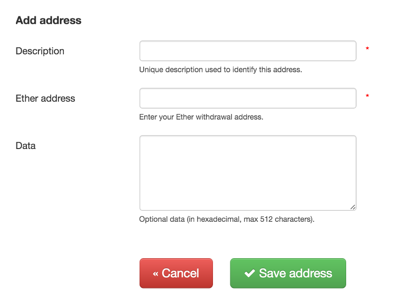
Task: Click the 'Enter your Ether withdrawal address' hint
Action: [201, 117]
